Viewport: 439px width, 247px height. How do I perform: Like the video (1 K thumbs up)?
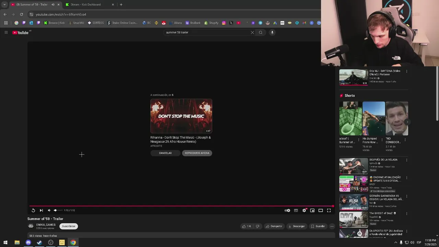247,226
